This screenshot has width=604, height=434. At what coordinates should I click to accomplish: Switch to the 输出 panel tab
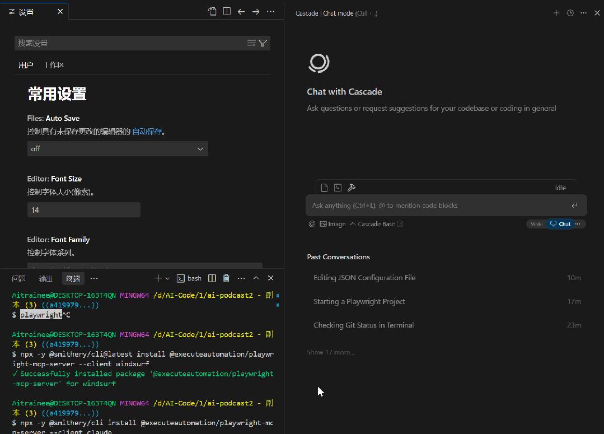45,278
